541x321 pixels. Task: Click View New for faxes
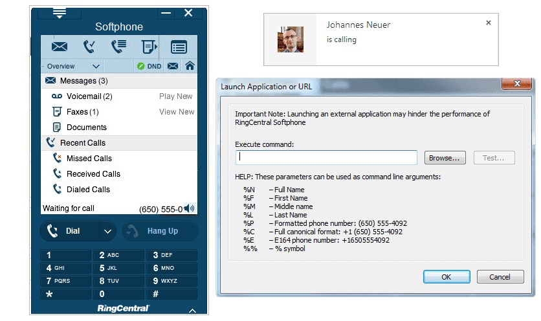point(177,112)
